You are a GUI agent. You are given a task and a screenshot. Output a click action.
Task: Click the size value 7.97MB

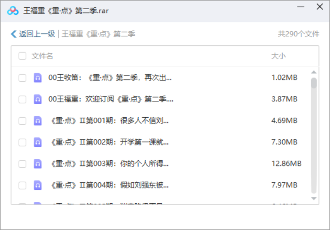285,186
